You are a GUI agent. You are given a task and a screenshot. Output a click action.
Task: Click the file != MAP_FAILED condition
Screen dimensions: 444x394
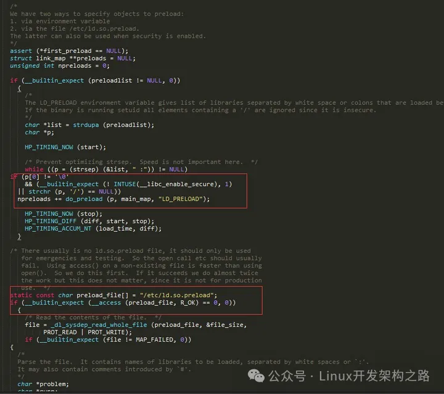point(108,339)
